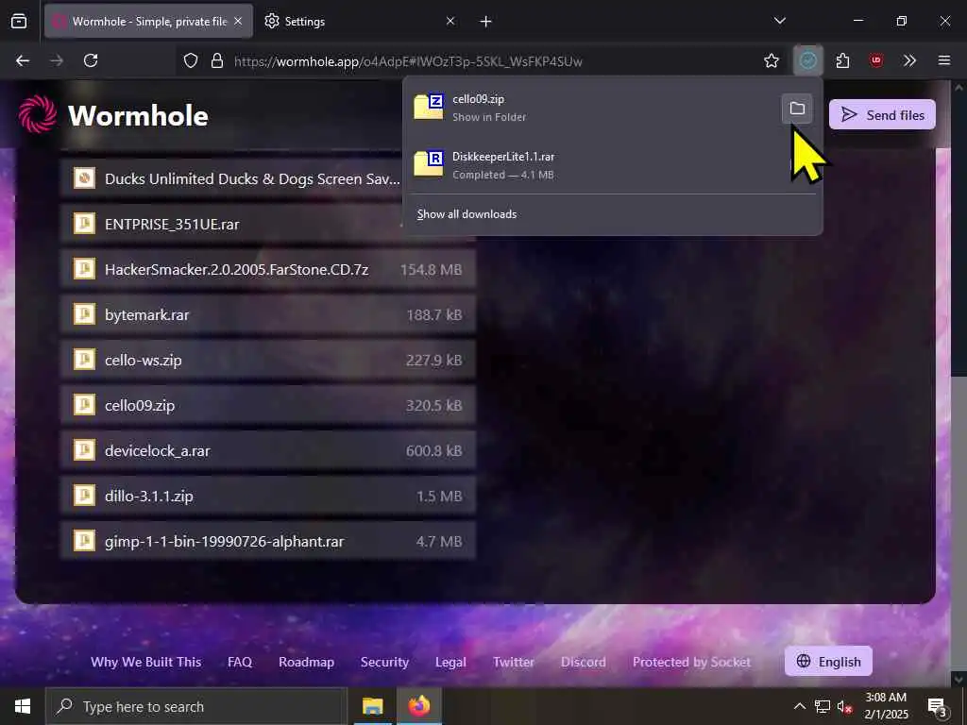Screen dimensions: 967x725
Task: Go back to previous page
Action: pyautogui.click(x=23, y=60)
